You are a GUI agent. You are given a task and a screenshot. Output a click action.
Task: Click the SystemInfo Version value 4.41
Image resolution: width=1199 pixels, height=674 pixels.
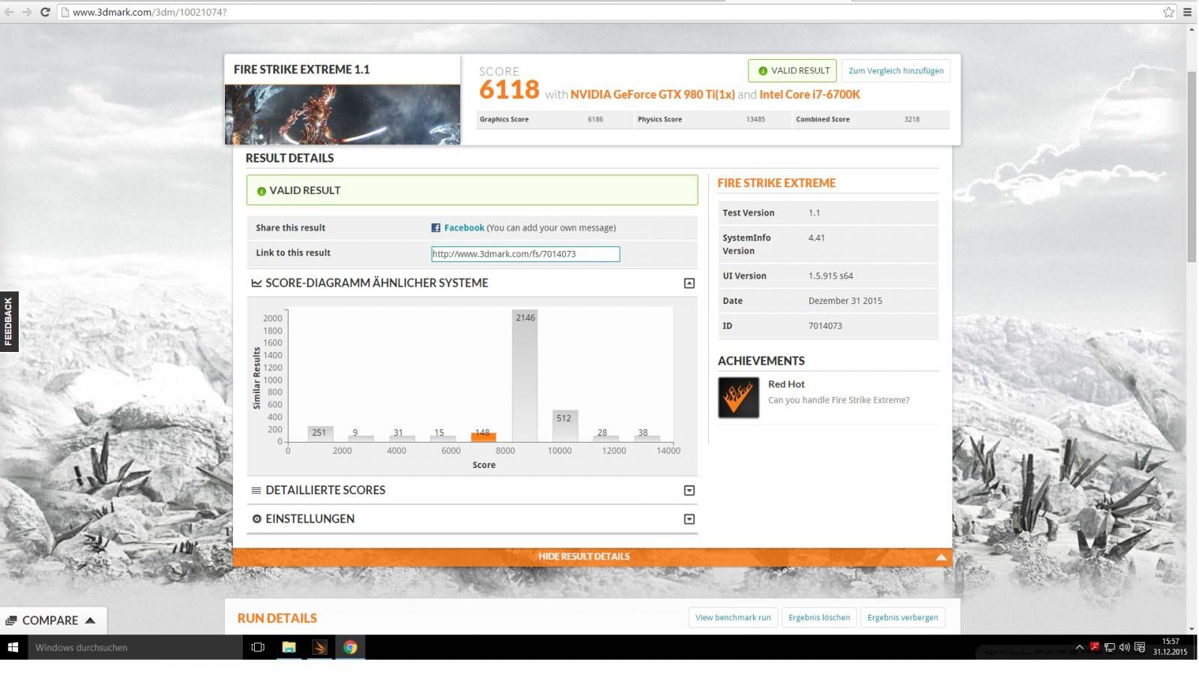[817, 237]
